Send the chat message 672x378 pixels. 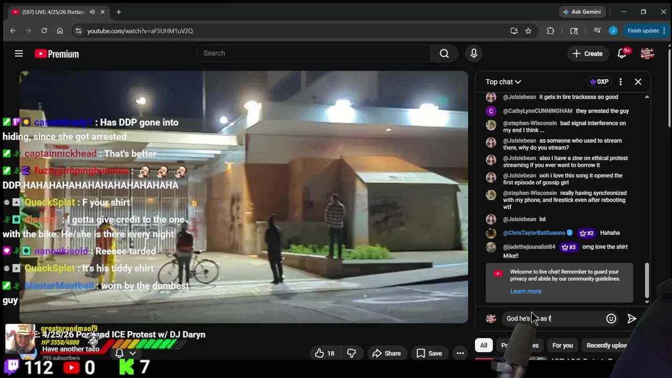coord(632,319)
